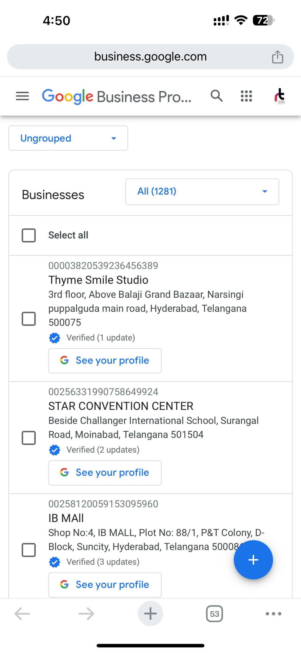Tap the share icon in address bar
301x653 pixels.
(x=277, y=57)
